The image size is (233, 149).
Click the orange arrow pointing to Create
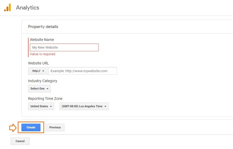(13, 128)
